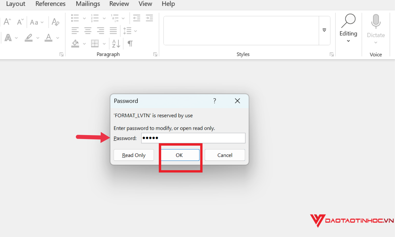Confirm password with OK button

[x=179, y=155]
